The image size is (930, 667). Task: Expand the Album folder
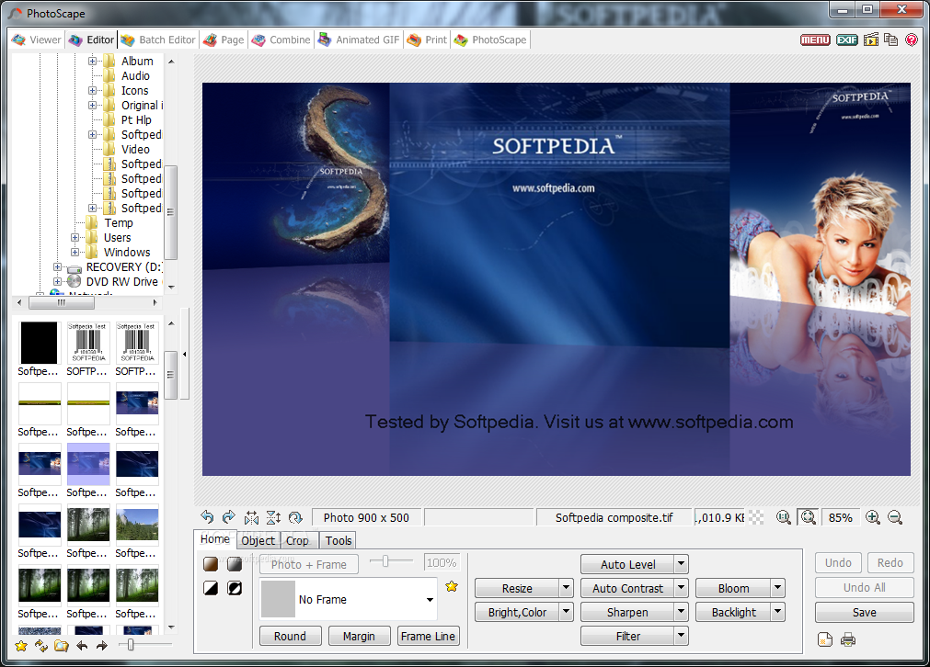92,61
